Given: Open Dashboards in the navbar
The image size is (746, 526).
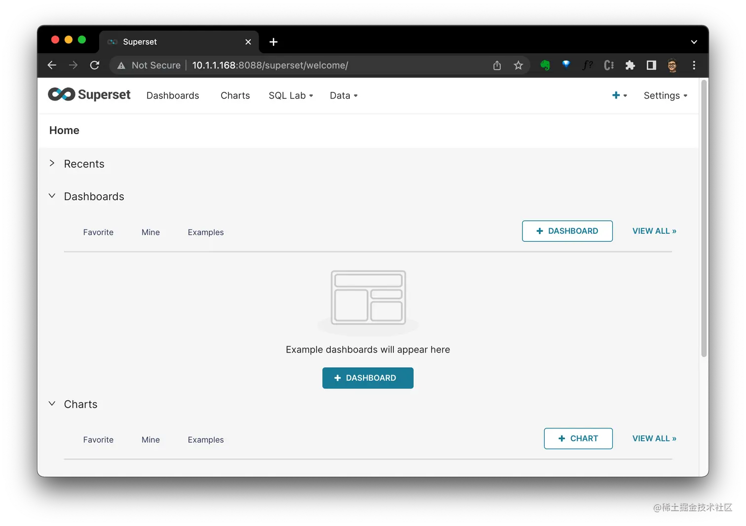Looking at the screenshot, I should pos(173,96).
